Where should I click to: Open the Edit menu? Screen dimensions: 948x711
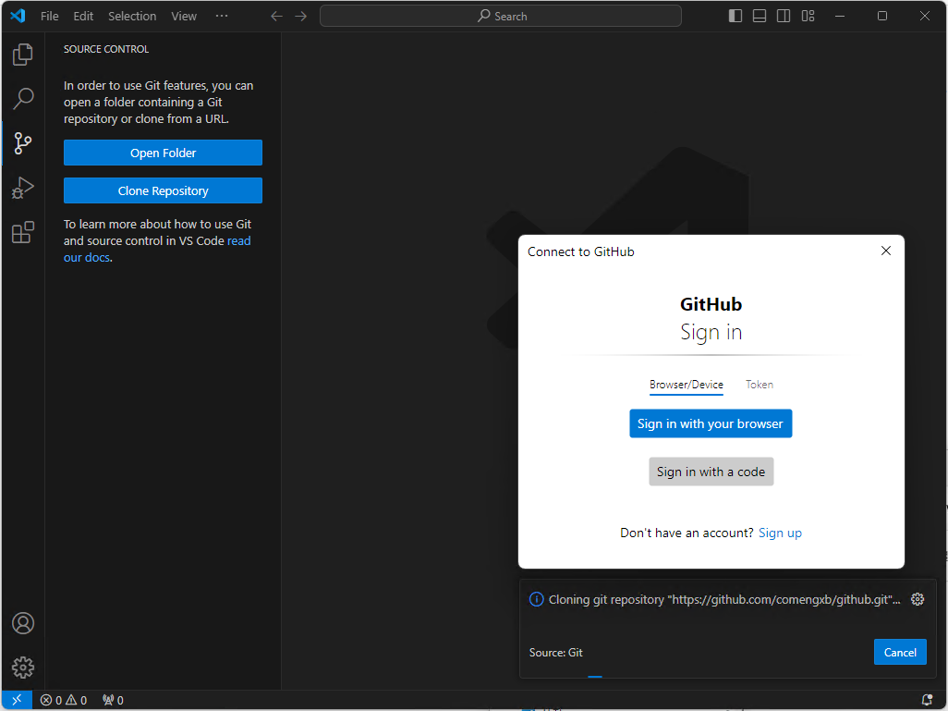(83, 17)
